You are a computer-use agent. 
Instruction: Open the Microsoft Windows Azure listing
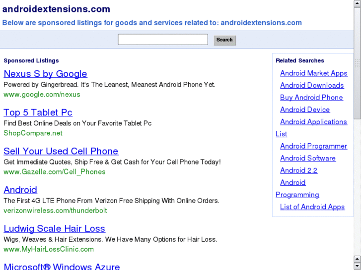62,266
